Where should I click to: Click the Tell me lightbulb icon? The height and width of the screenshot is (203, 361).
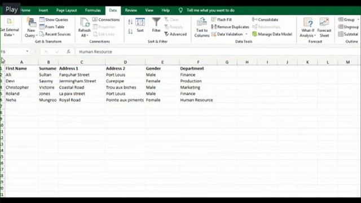pos(180,10)
